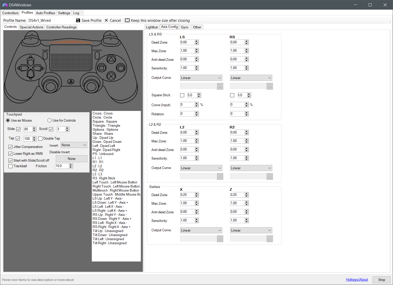
Task: Click the touchpad on the controller image
Action: [71, 58]
